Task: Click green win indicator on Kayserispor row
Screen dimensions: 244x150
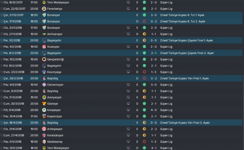Action: pos(145,116)
